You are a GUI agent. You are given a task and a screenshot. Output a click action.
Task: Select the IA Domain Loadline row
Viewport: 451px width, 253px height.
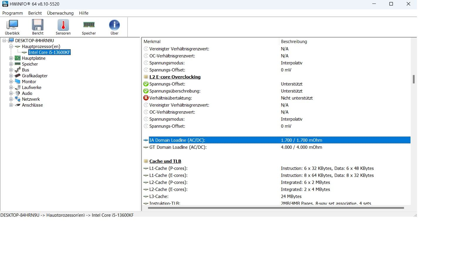click(x=277, y=140)
